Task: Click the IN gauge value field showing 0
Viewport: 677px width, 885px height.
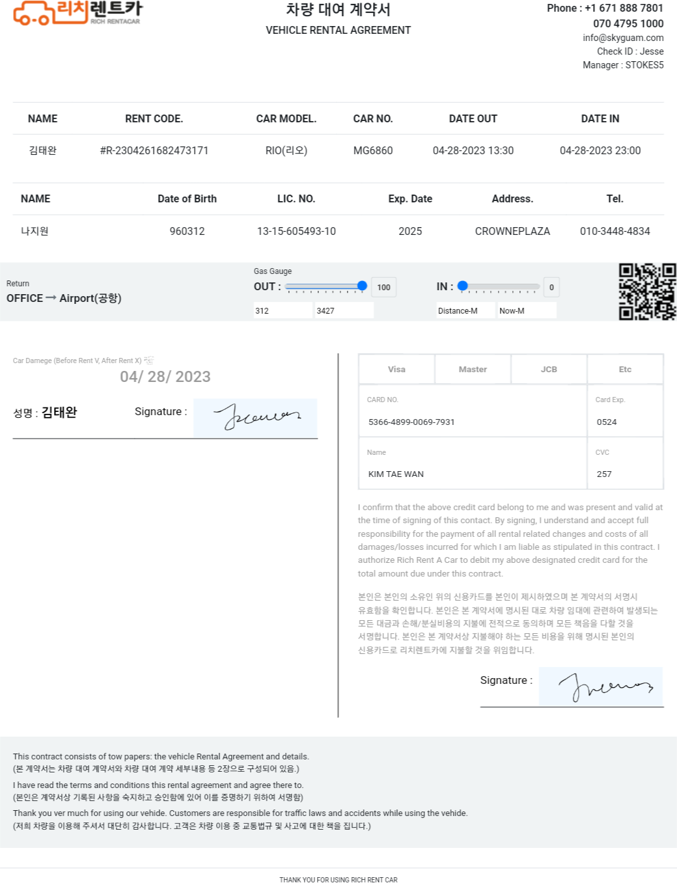Action: (551, 287)
